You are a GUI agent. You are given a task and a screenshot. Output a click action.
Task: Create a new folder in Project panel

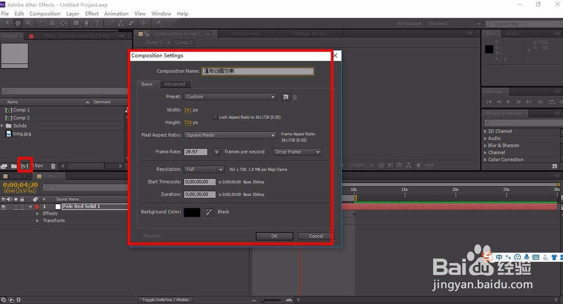[14, 166]
